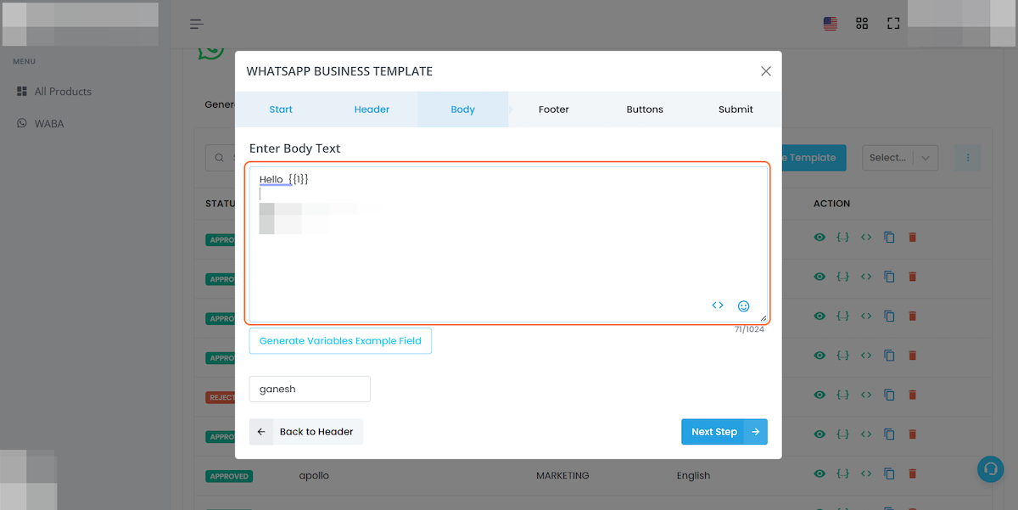Open the apps grid icon in top bar
Viewport: 1018px width, 510px height.
coord(862,24)
